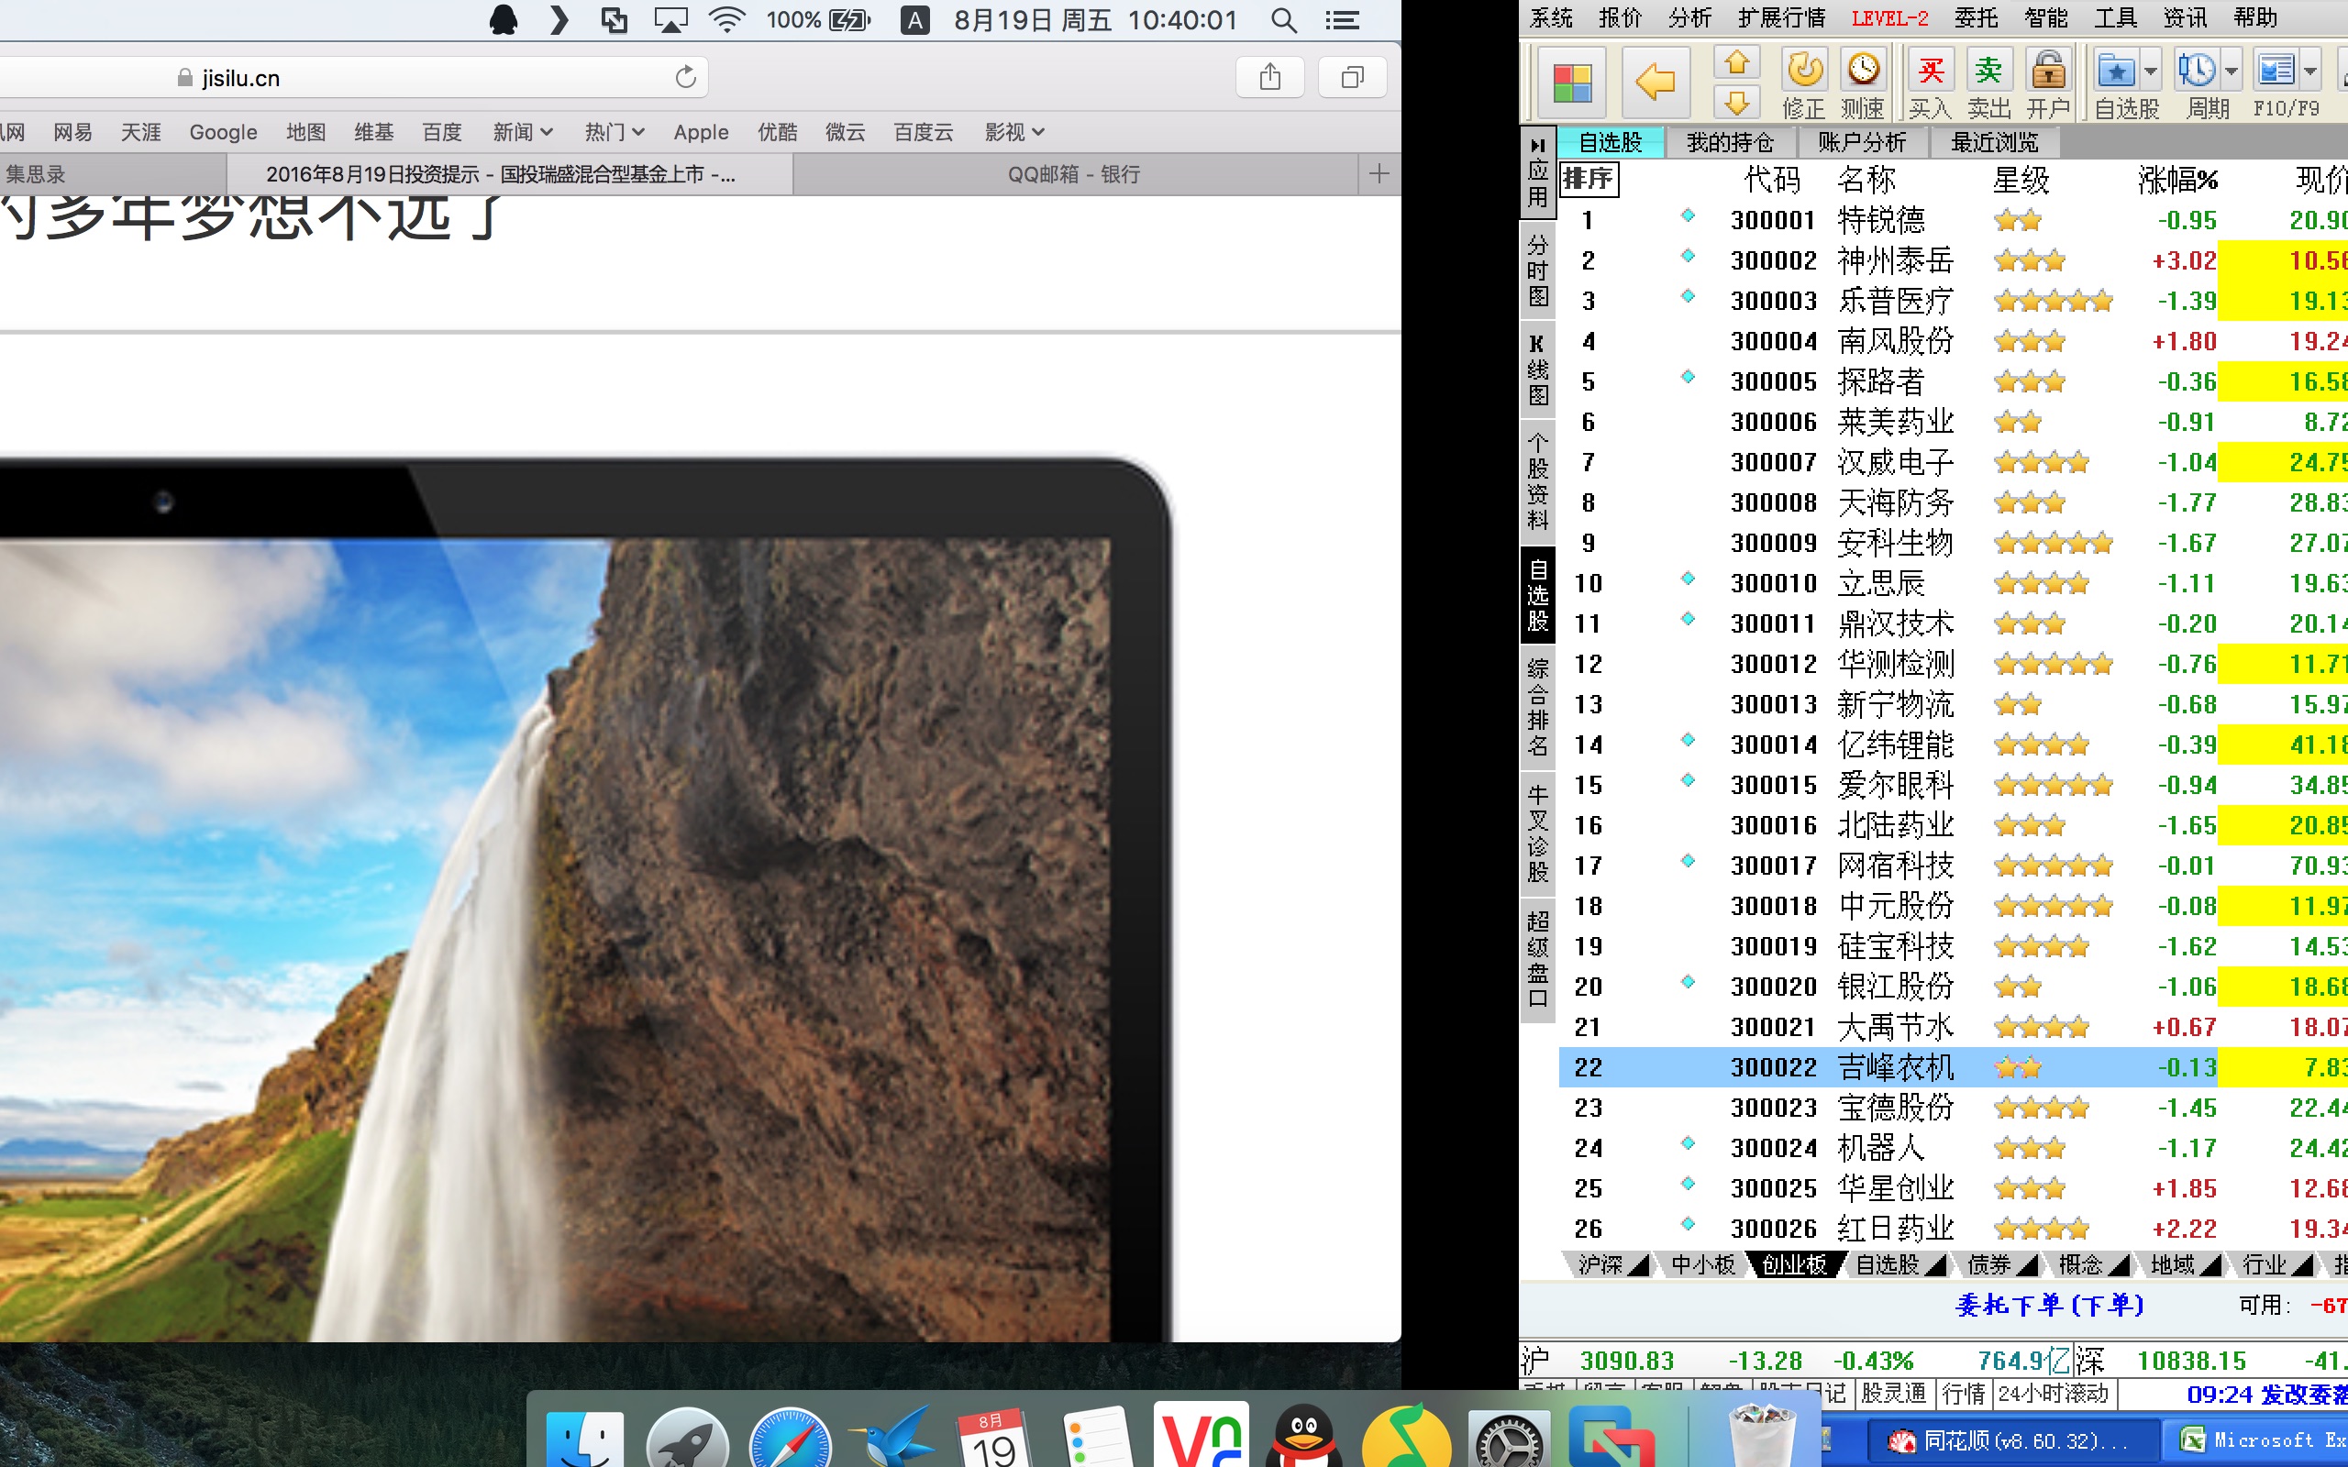The image size is (2348, 1467).
Task: Expand the 周期 period dropdown arrow
Action: 2231,71
